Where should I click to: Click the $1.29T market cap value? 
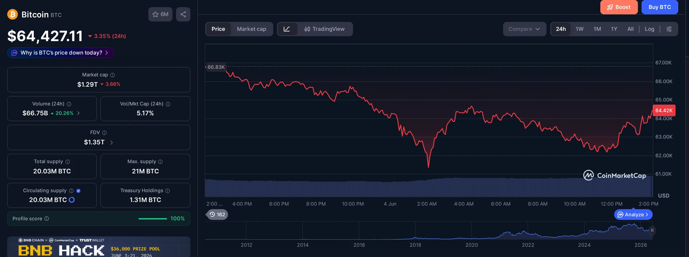click(x=88, y=84)
